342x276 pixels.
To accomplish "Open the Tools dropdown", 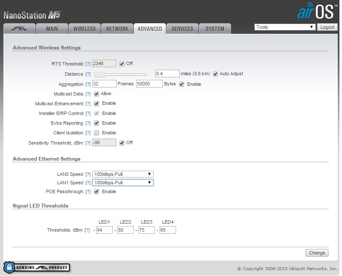I will click(x=285, y=27).
